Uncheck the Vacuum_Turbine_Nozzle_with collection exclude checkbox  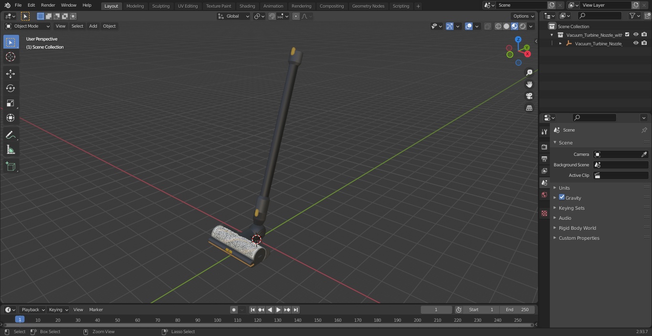point(627,35)
